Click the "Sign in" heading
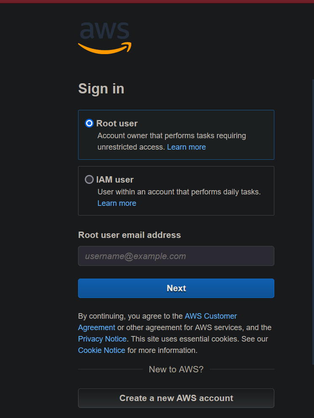The width and height of the screenshot is (314, 418). 101,89
